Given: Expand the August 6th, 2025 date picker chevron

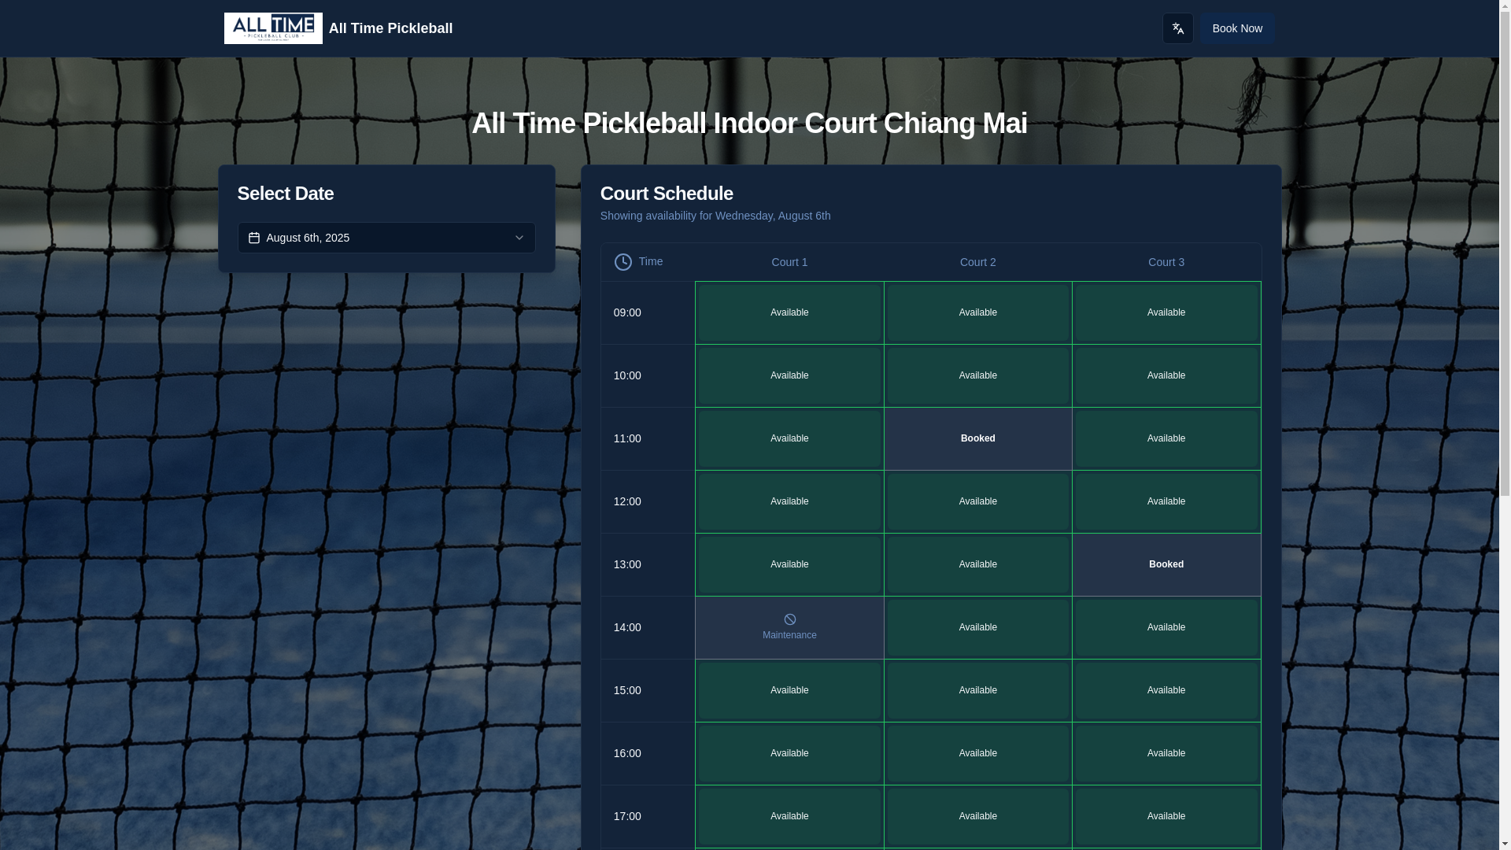Looking at the screenshot, I should click(519, 238).
